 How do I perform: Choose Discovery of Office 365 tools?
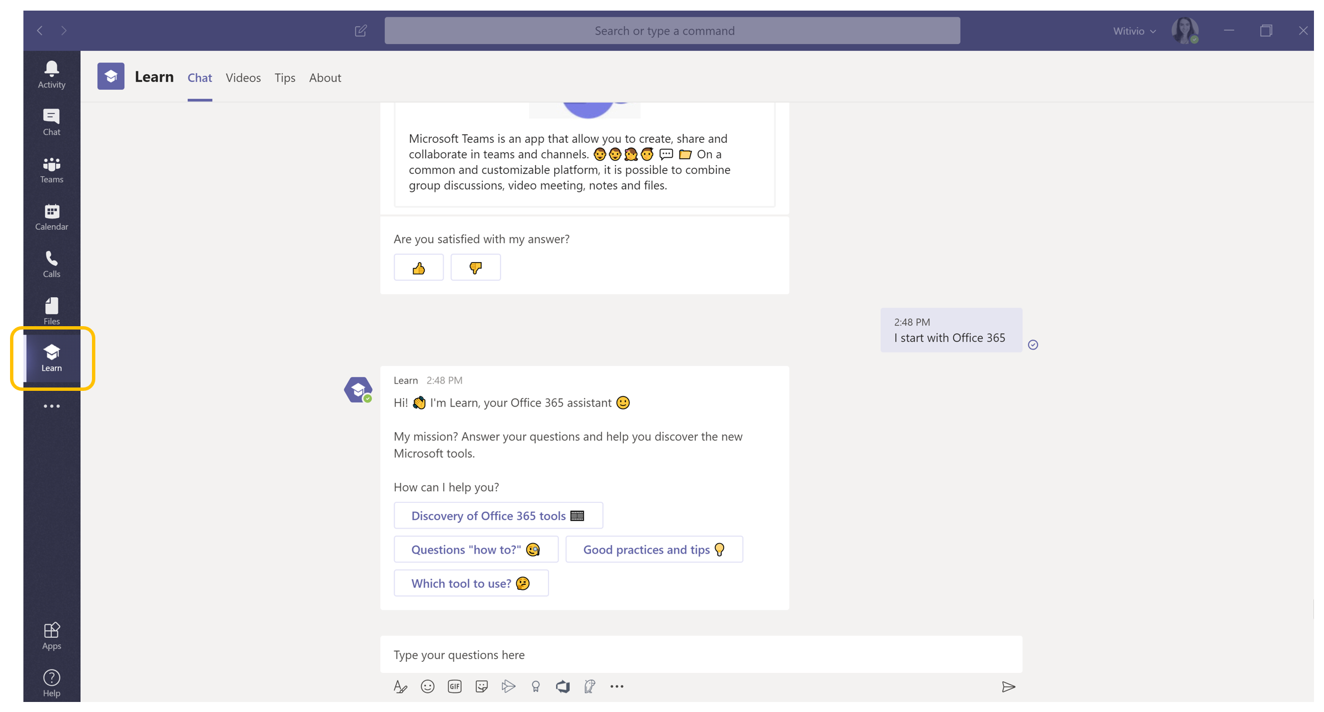pos(498,516)
